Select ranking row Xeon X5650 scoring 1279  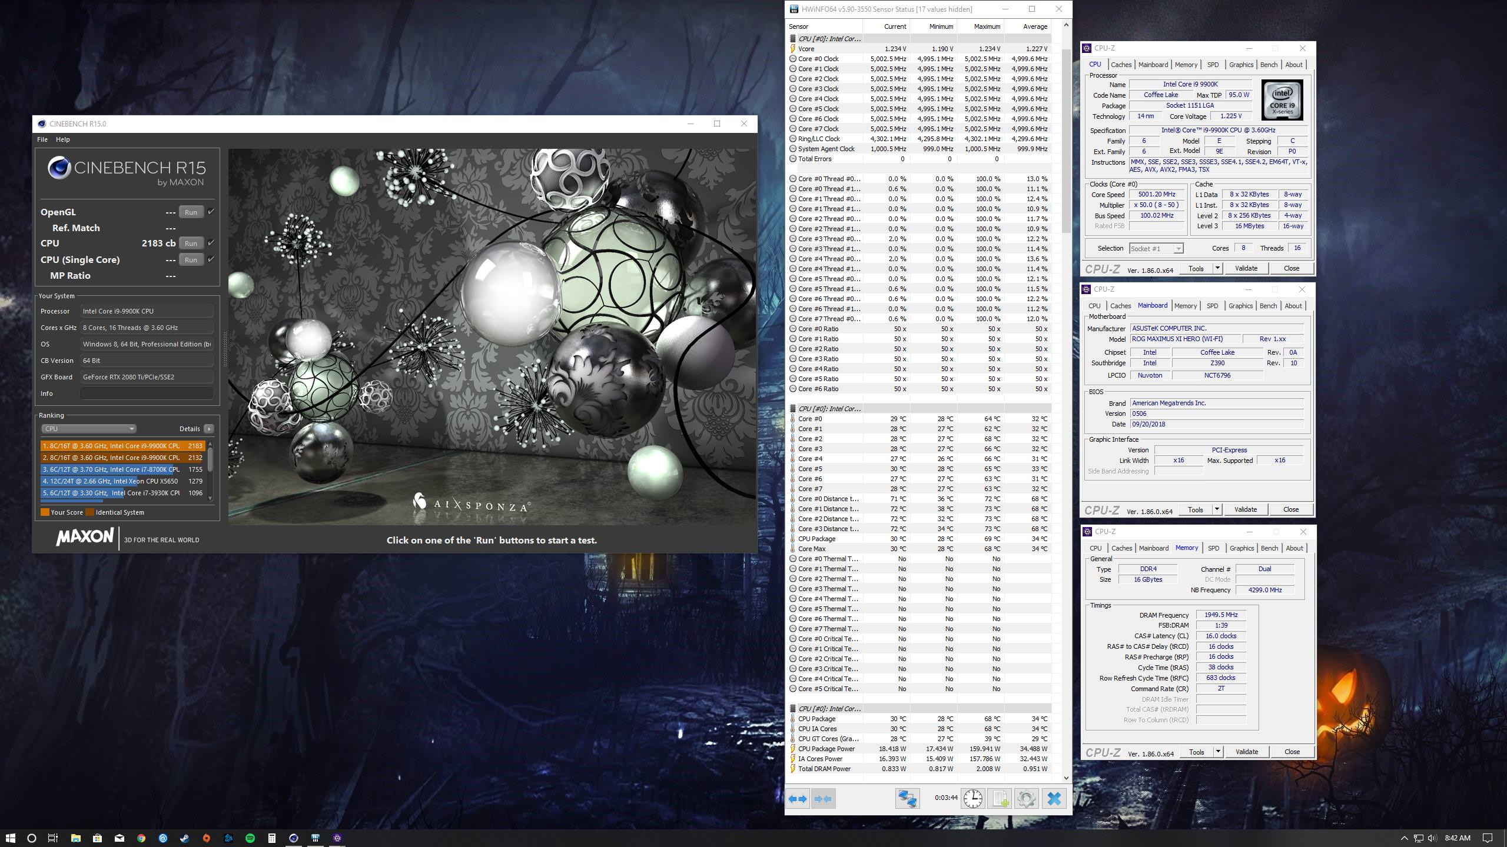[x=122, y=481]
